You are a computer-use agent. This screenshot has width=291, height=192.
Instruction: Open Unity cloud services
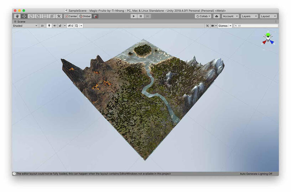pyautogui.click(x=217, y=16)
